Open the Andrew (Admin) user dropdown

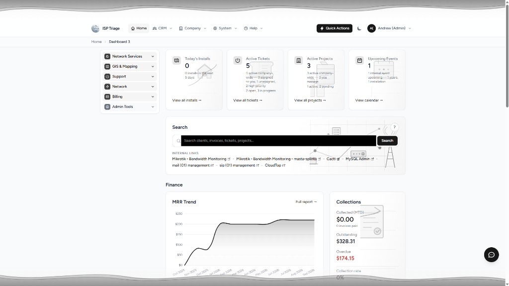point(389,28)
